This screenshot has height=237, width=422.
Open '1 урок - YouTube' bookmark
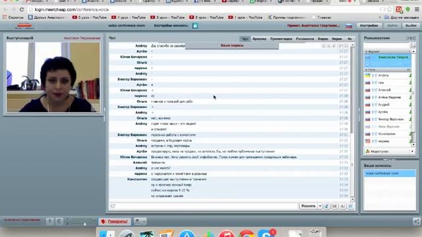click(x=245, y=18)
